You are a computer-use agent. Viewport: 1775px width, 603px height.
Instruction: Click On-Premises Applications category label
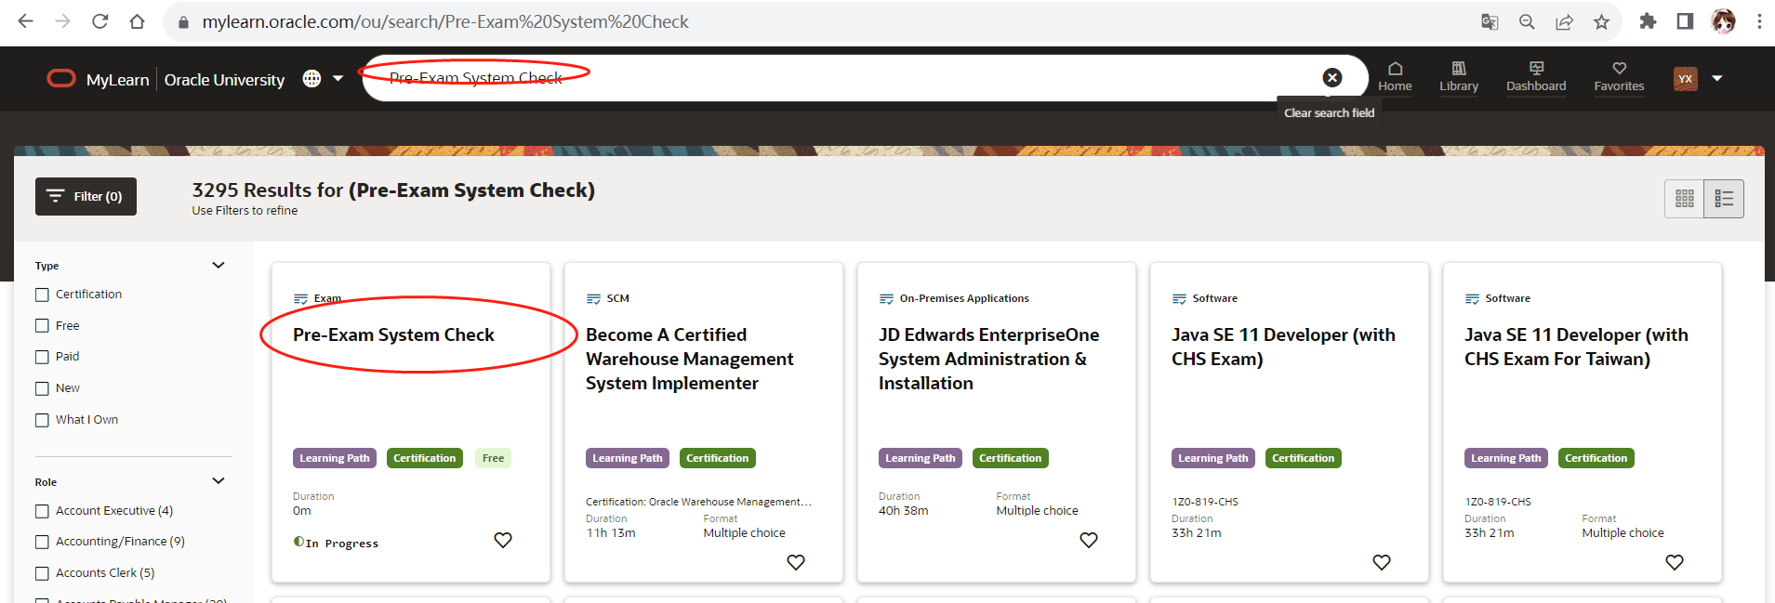point(964,298)
